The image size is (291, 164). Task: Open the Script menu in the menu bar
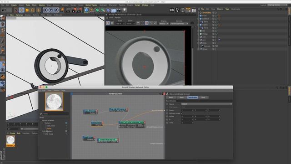tap(137, 5)
